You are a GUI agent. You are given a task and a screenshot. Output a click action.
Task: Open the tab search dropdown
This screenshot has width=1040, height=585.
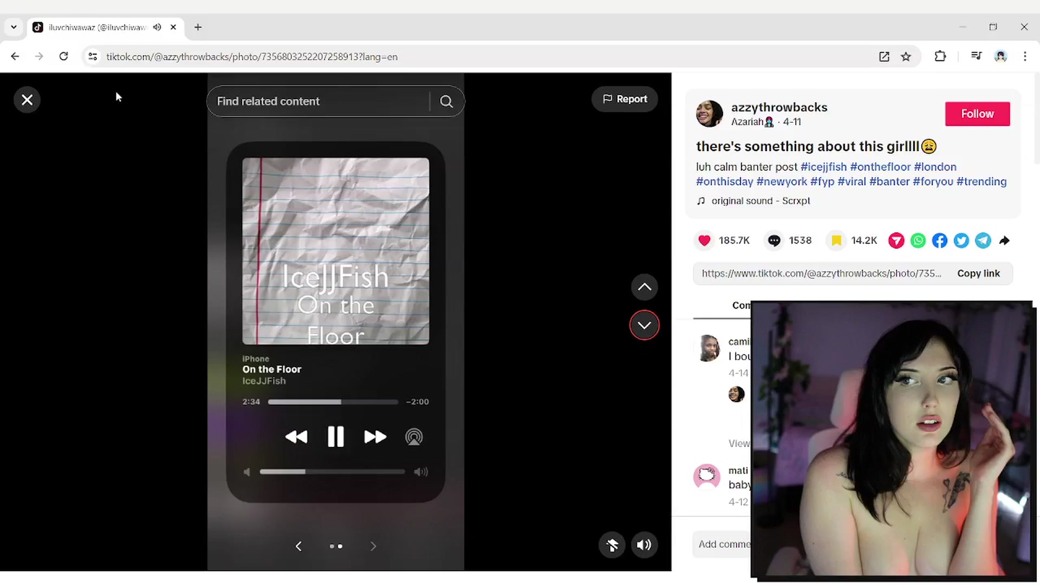click(14, 27)
